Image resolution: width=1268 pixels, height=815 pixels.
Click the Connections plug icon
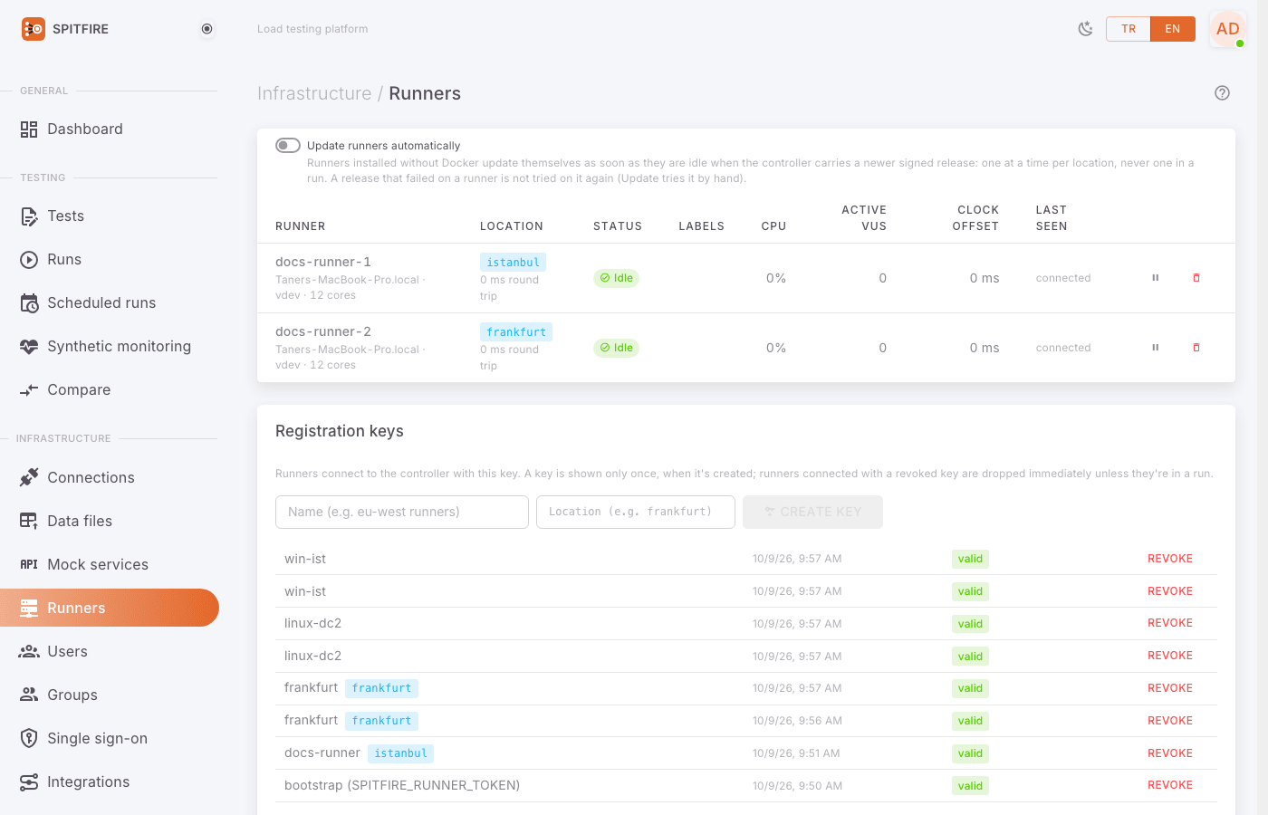point(29,477)
